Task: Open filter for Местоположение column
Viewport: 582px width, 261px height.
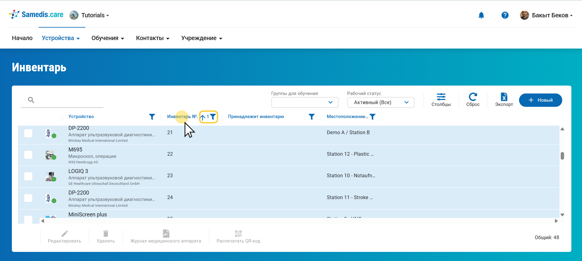Action: (x=372, y=117)
